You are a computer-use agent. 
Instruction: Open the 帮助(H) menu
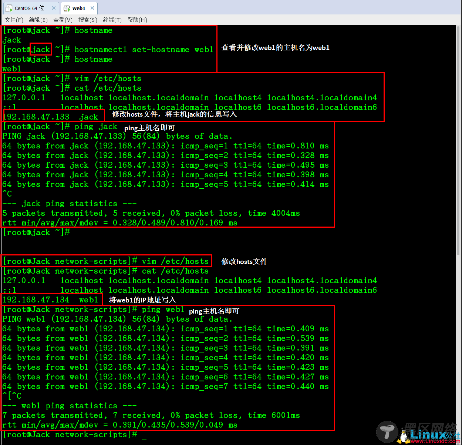[137, 20]
